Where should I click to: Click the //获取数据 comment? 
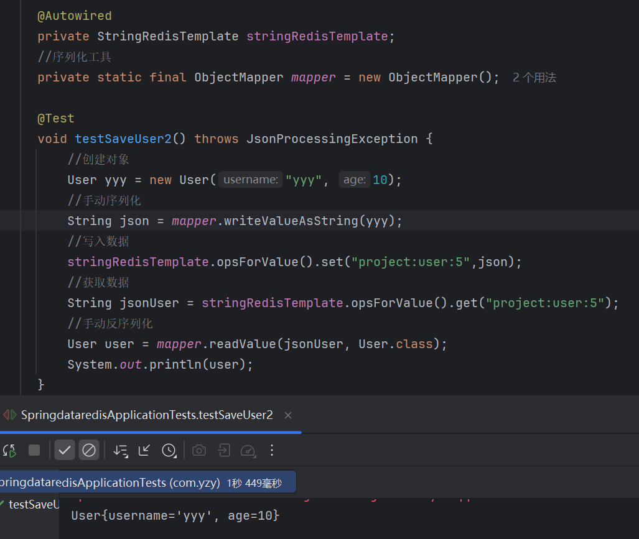point(98,282)
